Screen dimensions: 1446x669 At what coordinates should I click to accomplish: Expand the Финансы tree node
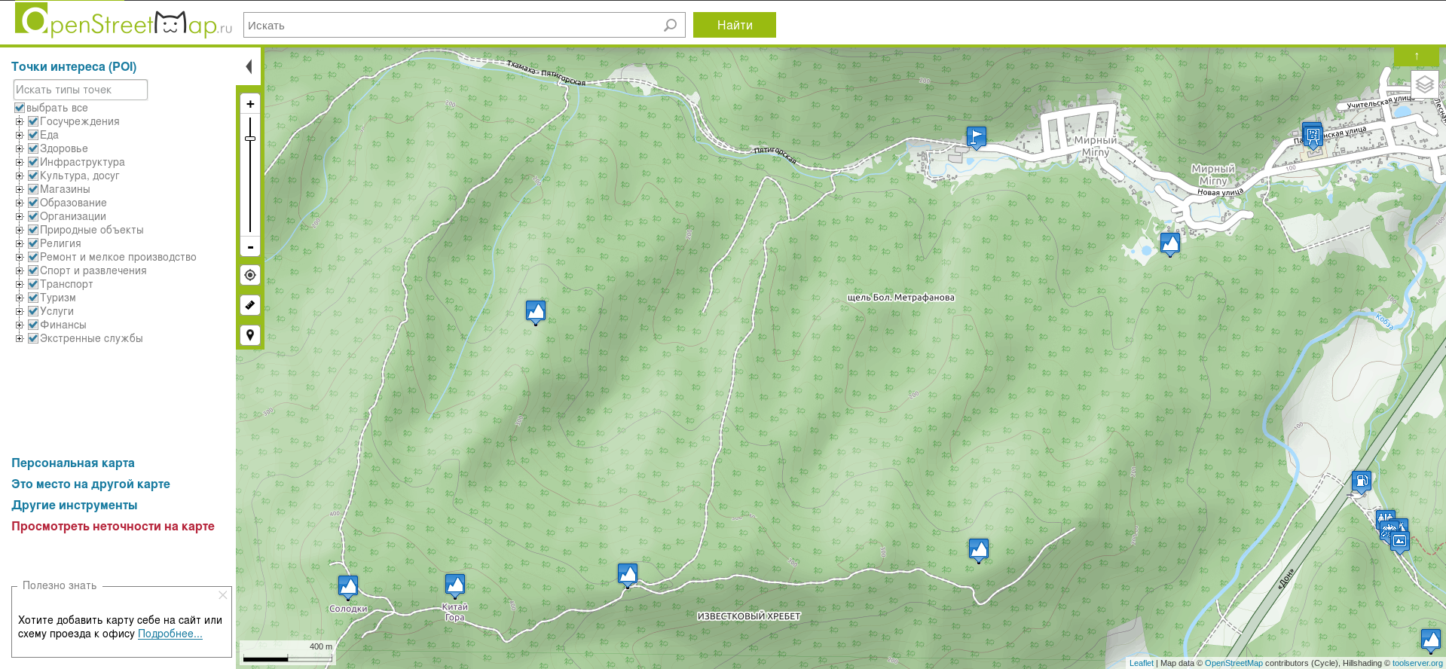[x=20, y=325]
